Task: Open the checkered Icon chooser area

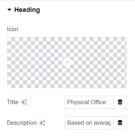Action: point(67,63)
